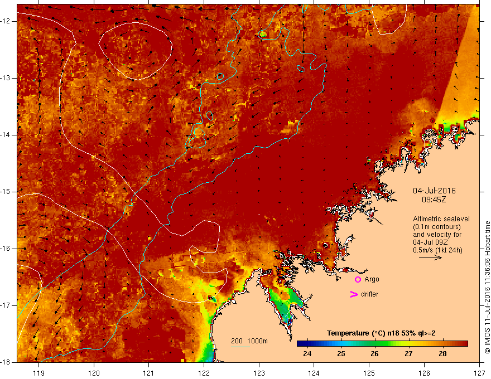Click the 122 longitude axis label
The height and width of the screenshot is (379, 491).
(204, 373)
